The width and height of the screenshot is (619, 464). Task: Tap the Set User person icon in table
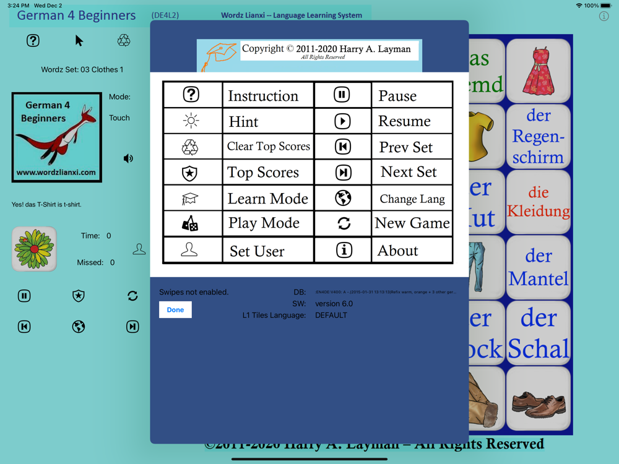coord(189,249)
